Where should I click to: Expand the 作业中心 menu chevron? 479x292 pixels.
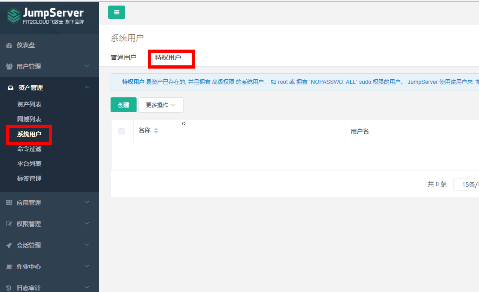click(87, 266)
